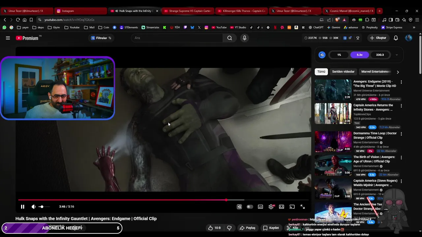Viewport: 422px width, 237px height.
Task: Open options for Birth of Vision video
Action: click(401, 158)
